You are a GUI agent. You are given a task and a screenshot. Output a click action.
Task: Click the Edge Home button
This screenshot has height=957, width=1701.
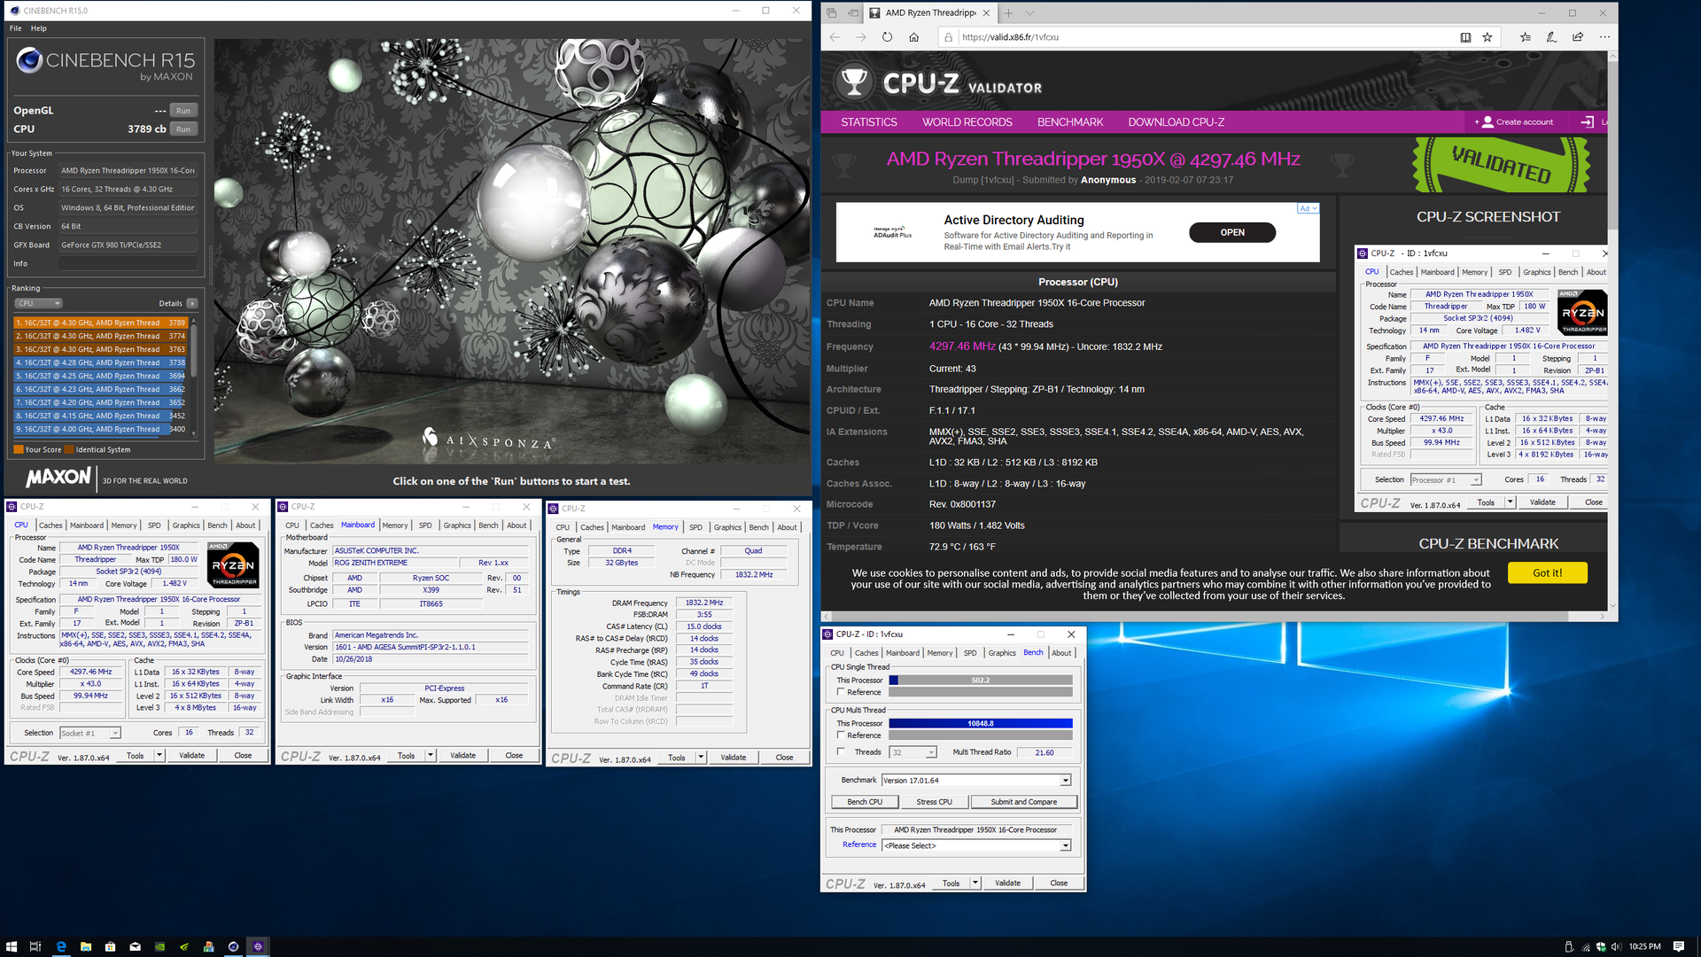(x=913, y=37)
